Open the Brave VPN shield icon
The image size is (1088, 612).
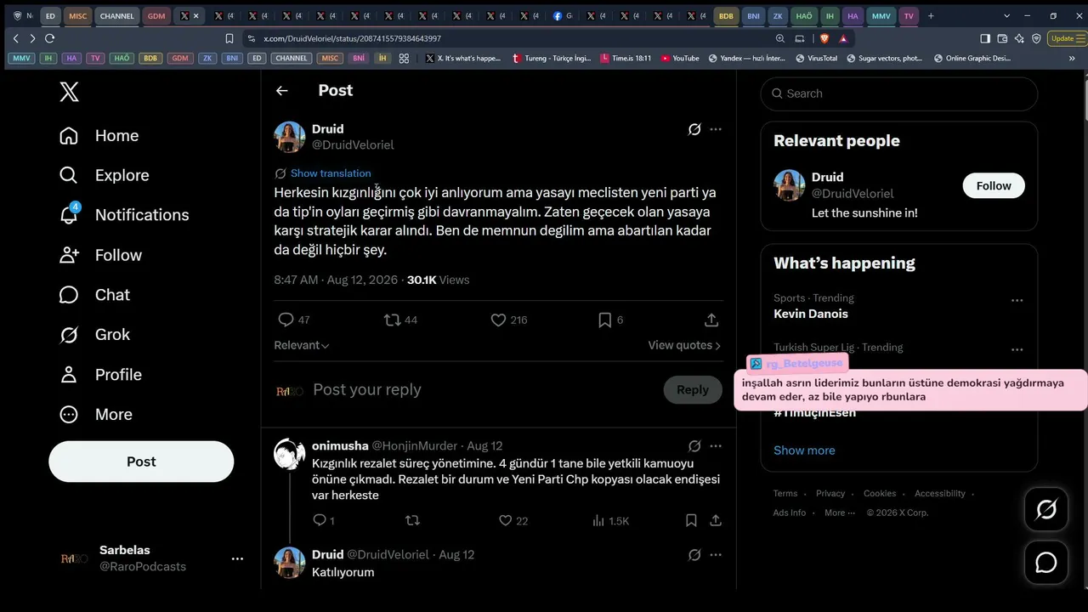coord(1036,38)
